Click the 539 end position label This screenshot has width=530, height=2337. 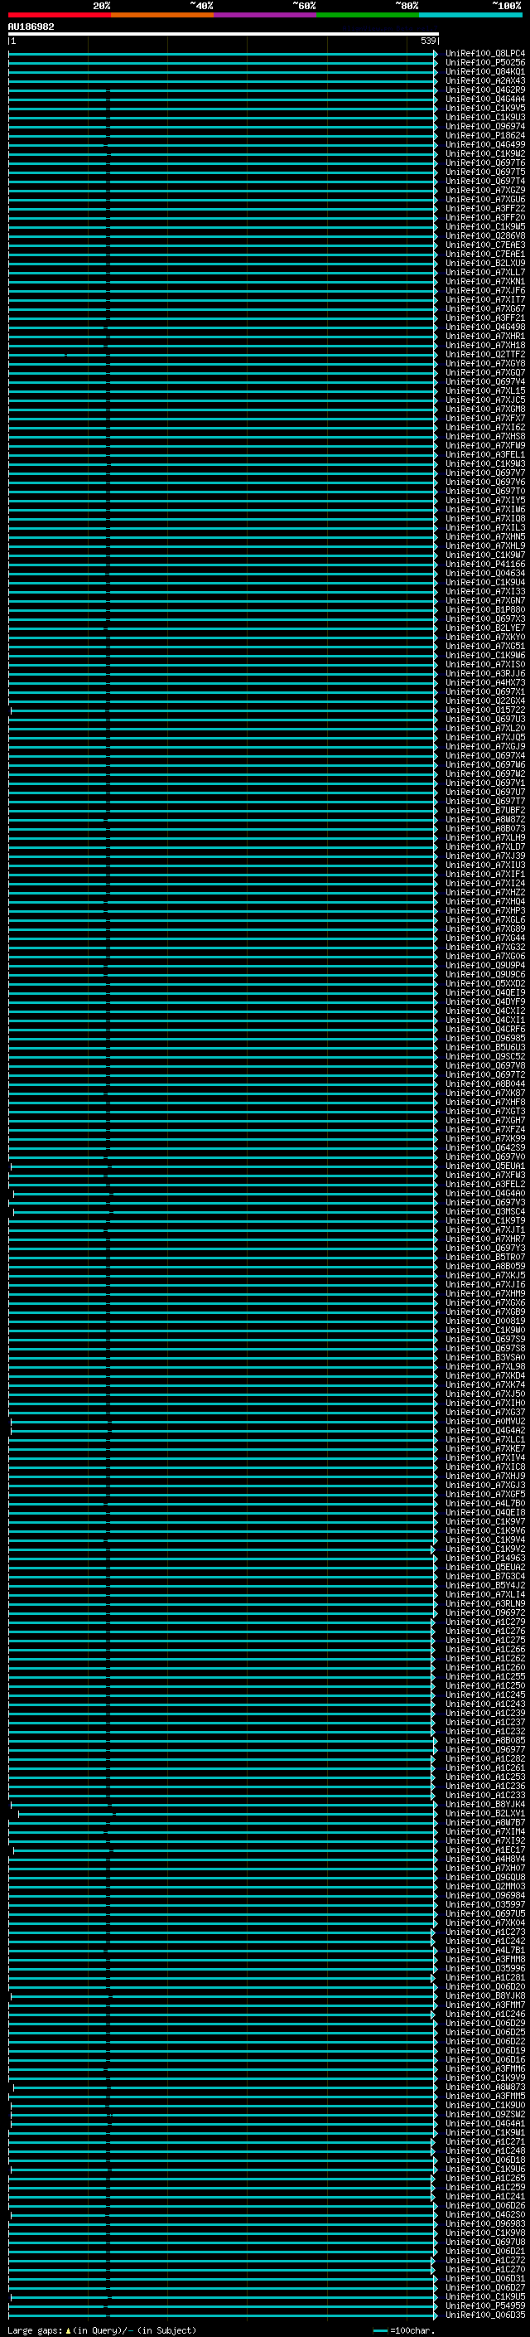(x=427, y=41)
